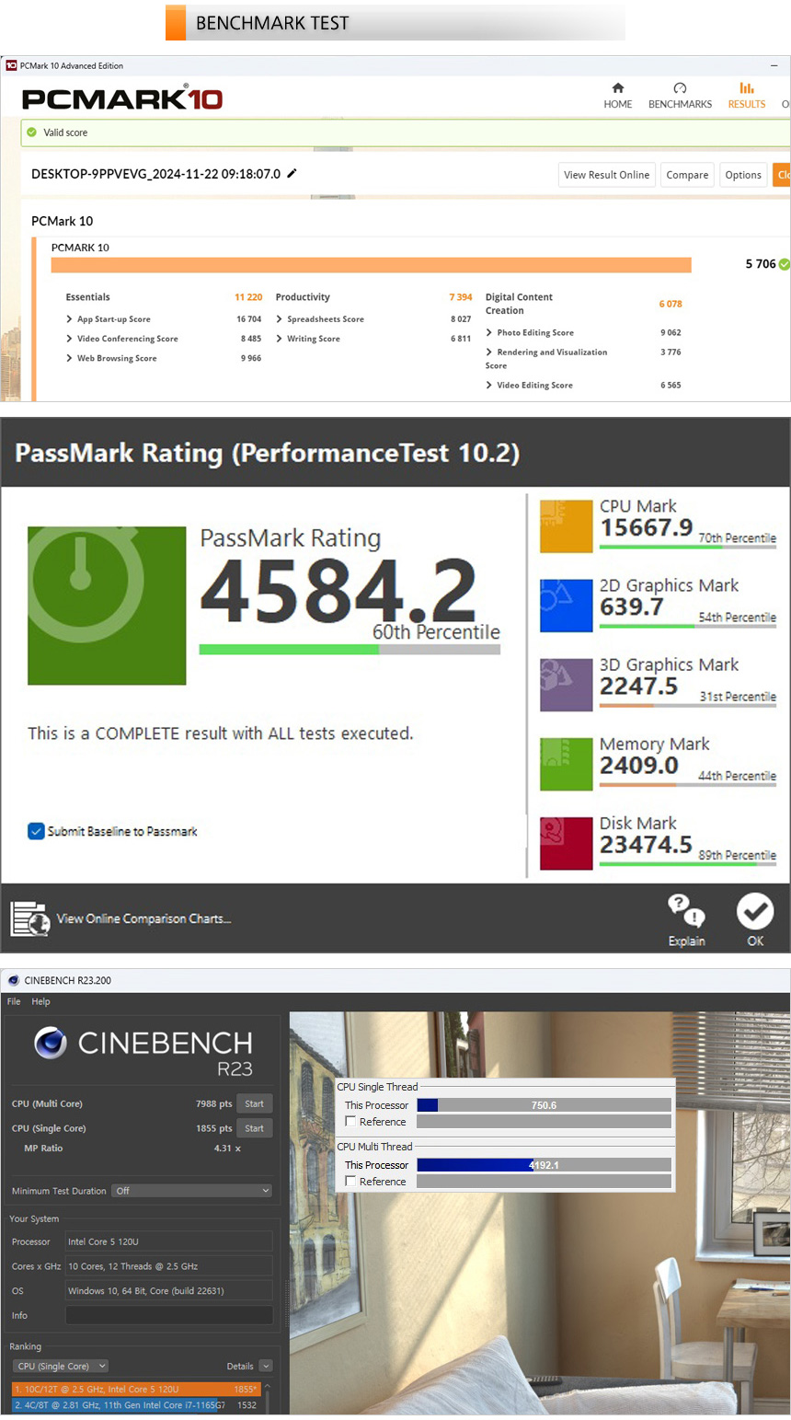Screen dimensions: 791x1420
Task: Click the CPU Mark value 15667.9
Action: (x=647, y=527)
